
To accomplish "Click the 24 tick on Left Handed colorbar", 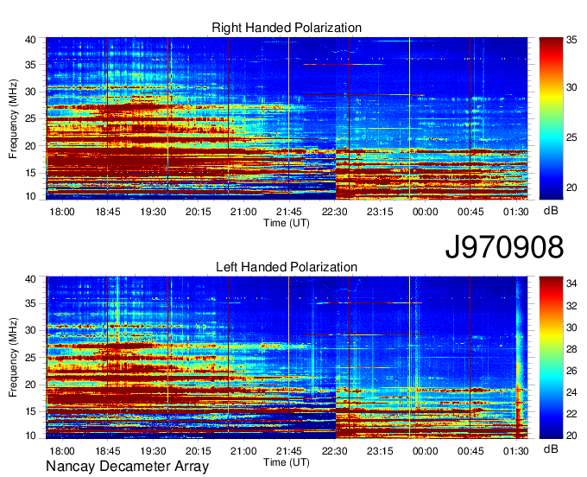I will pyautogui.click(x=571, y=392).
